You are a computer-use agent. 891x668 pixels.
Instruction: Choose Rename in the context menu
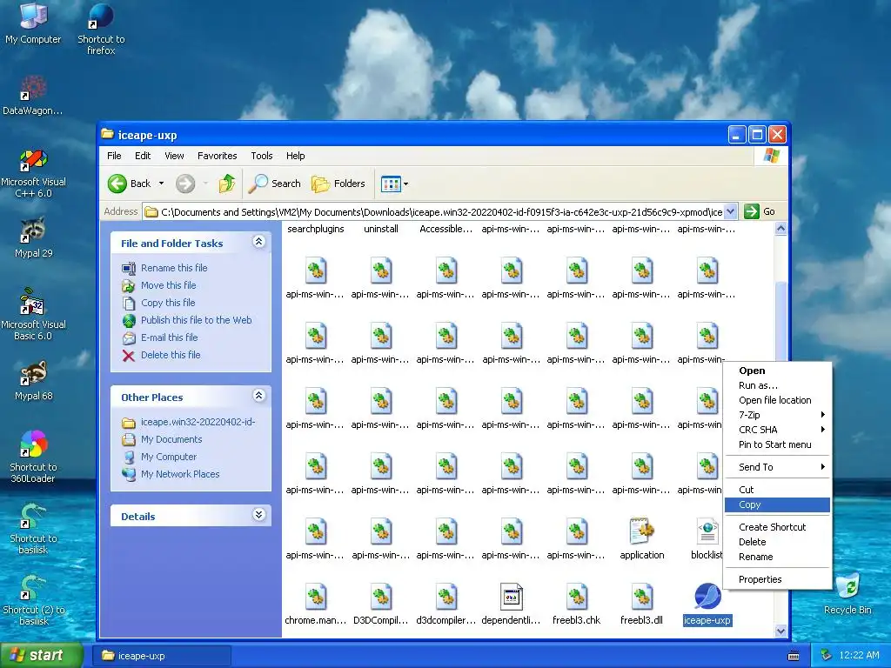[x=777, y=557]
